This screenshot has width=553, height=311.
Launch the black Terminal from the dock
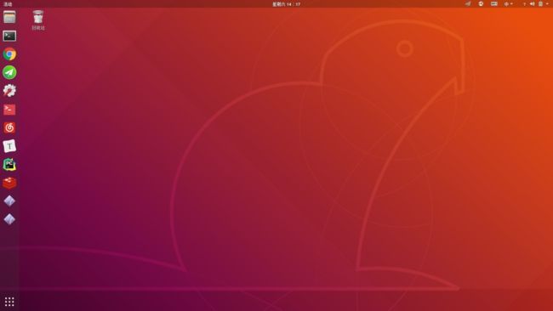9,36
